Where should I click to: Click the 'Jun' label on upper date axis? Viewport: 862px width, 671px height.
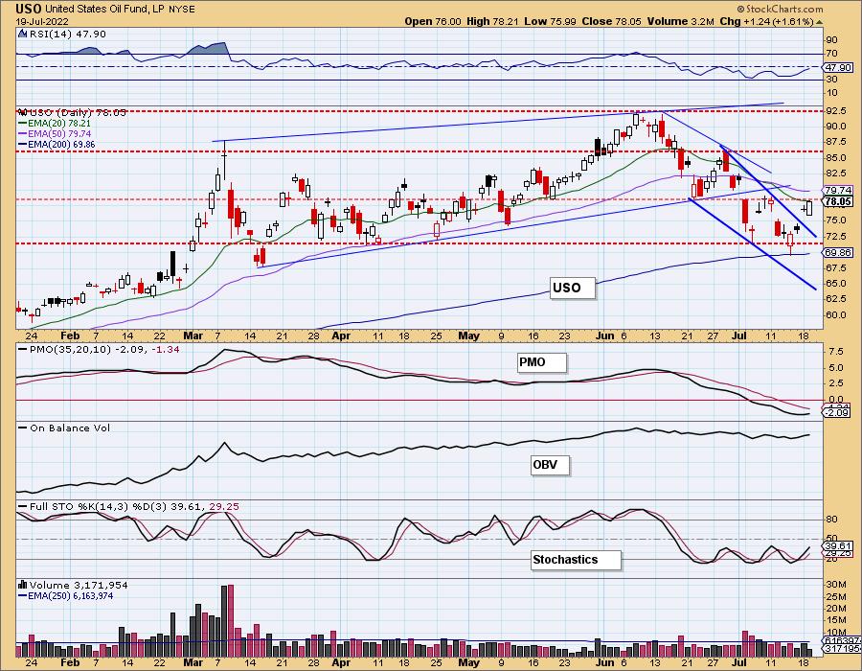tap(605, 335)
